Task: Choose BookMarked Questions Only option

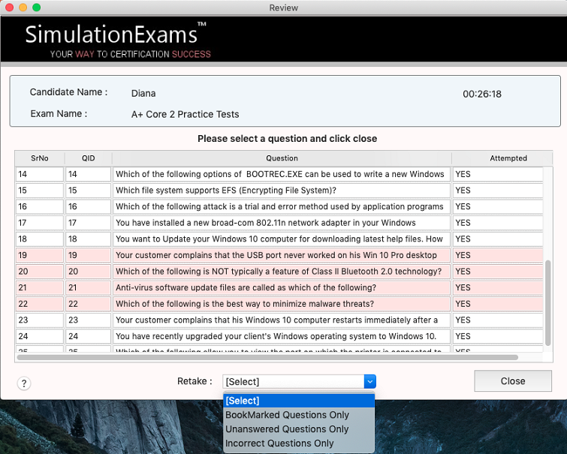Action: 299,414
